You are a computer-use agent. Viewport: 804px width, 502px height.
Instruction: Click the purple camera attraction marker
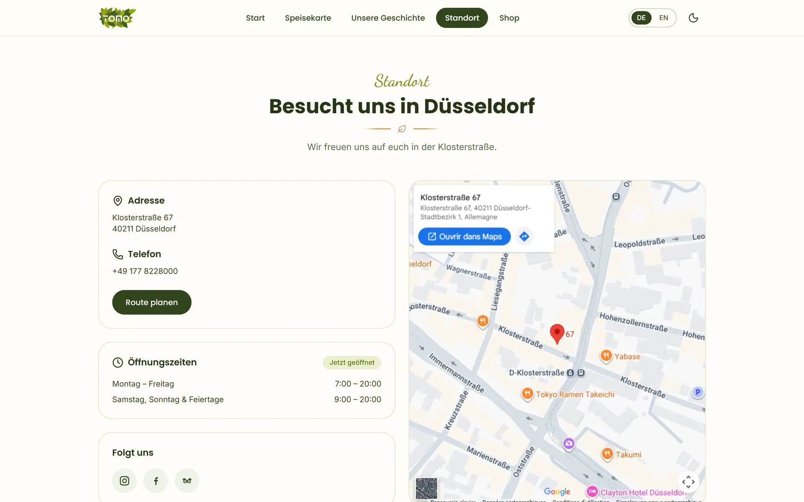coord(569,443)
